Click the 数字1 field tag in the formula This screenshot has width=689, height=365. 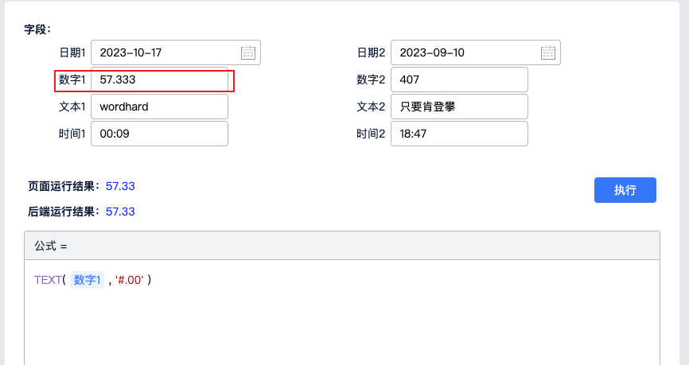(88, 280)
